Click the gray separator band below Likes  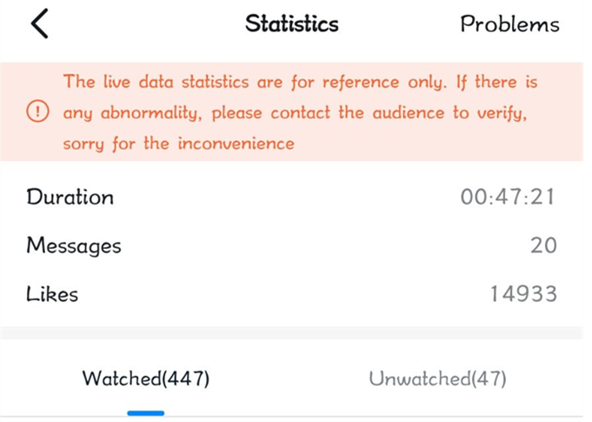pyautogui.click(x=296, y=333)
